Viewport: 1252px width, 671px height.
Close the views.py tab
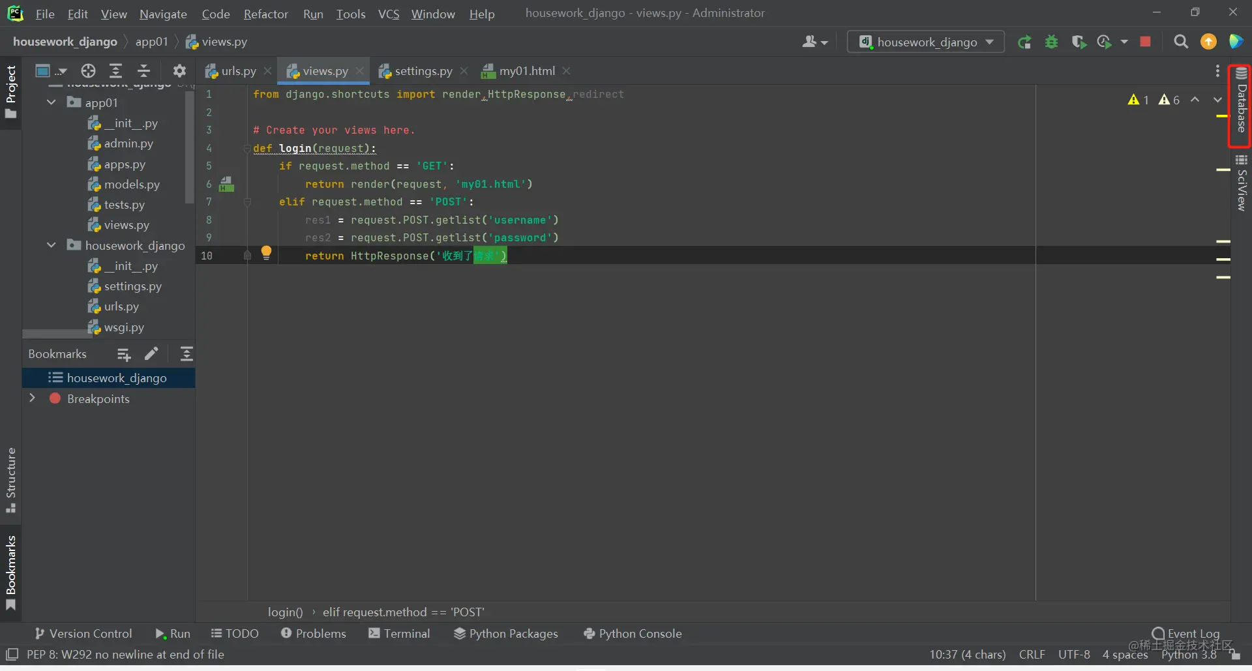click(359, 70)
